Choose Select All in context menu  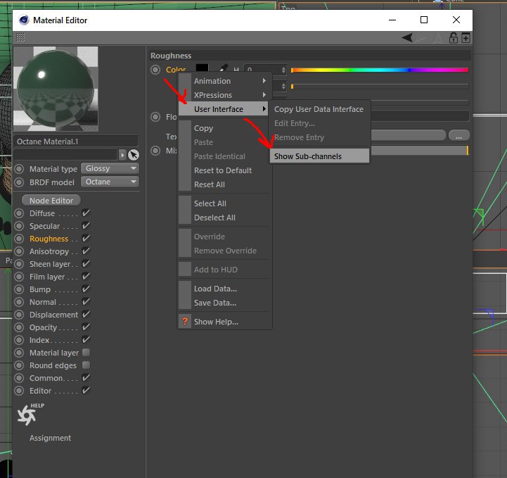click(210, 203)
